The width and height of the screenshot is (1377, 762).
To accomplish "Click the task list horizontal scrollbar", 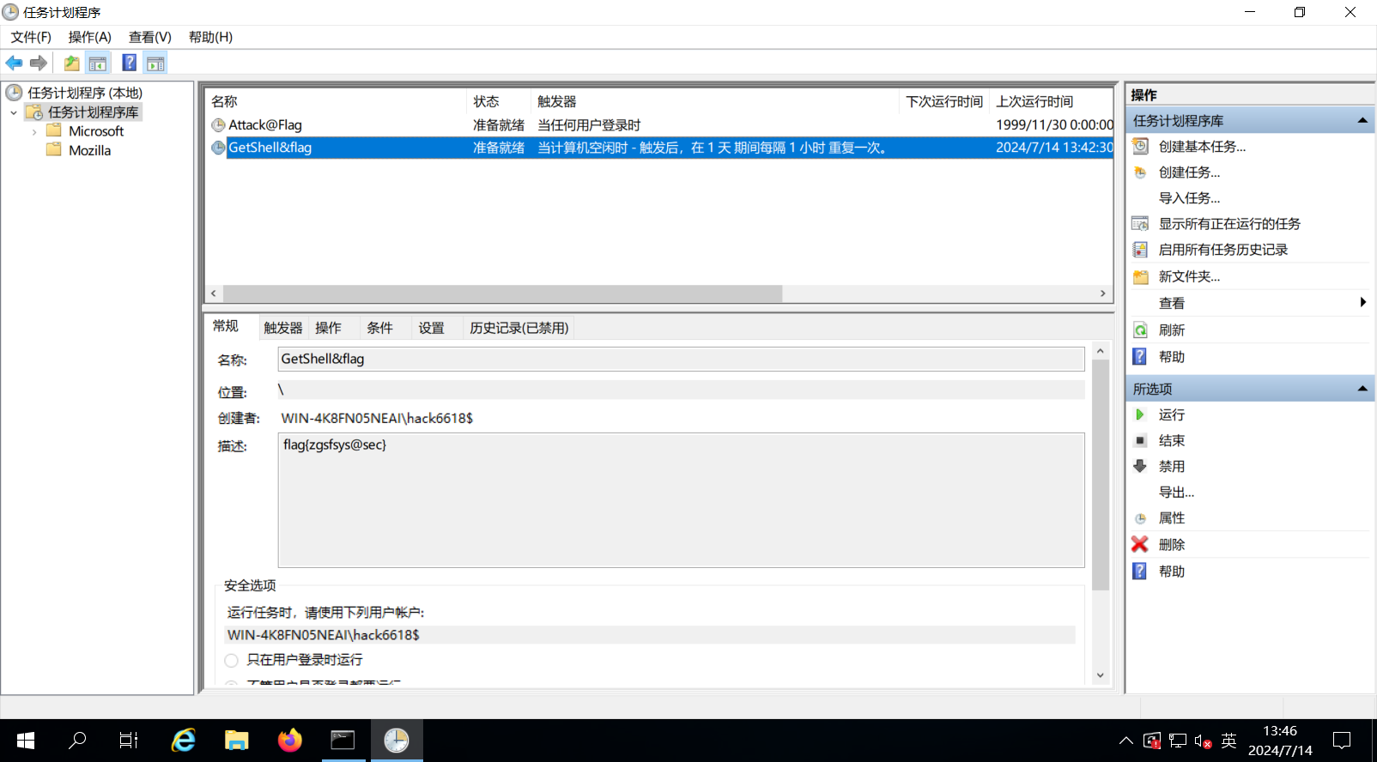I will pyautogui.click(x=502, y=293).
